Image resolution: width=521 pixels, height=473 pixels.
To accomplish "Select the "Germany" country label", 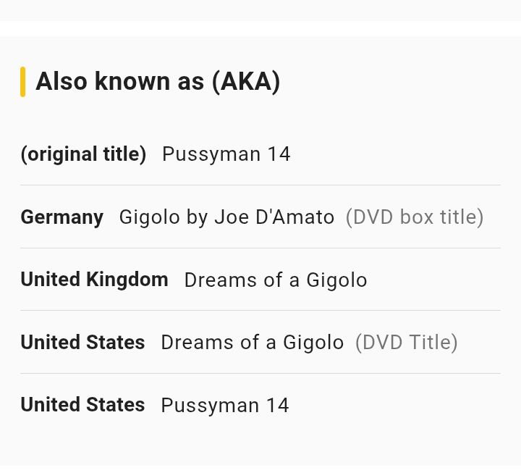I will coord(62,217).
